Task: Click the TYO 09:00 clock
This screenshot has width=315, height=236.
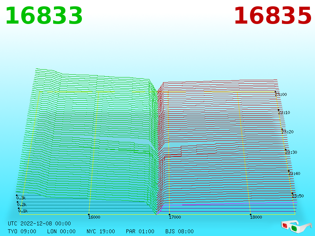Action: coord(22,231)
